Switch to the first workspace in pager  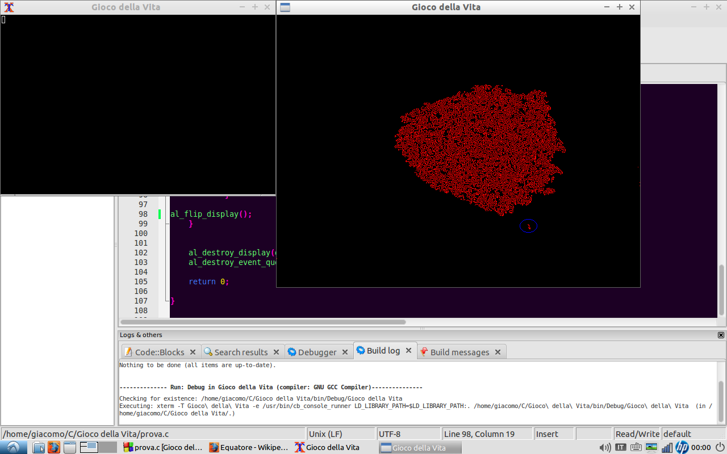pyautogui.click(x=89, y=447)
